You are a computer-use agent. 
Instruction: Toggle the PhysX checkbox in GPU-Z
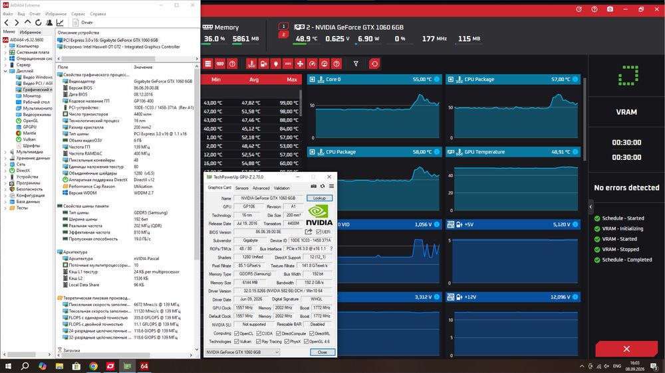(x=287, y=341)
